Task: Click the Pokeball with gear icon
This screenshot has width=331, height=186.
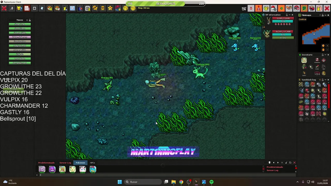Action: [274, 8]
